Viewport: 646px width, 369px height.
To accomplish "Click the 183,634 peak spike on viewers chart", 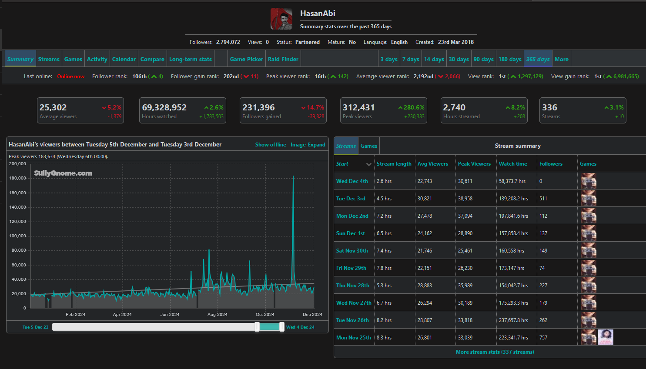I will tap(293, 176).
